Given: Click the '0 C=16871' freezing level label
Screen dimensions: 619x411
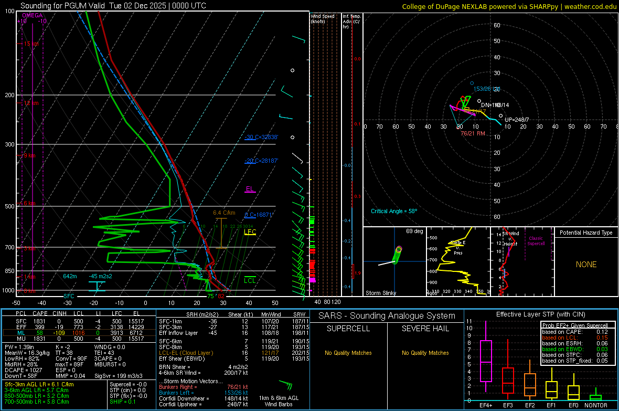Looking at the screenshot, I should pos(259,215).
